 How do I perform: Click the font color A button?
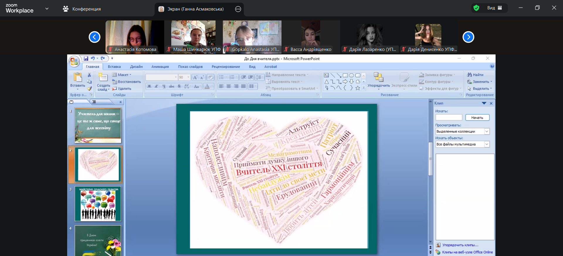[207, 86]
